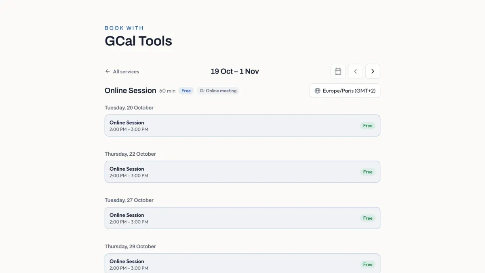485x273 pixels.
Task: Click green Free tag on 20 October slot
Action: tap(368, 125)
